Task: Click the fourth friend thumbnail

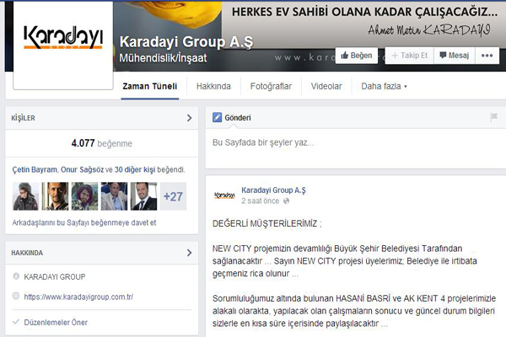Action: tap(114, 196)
